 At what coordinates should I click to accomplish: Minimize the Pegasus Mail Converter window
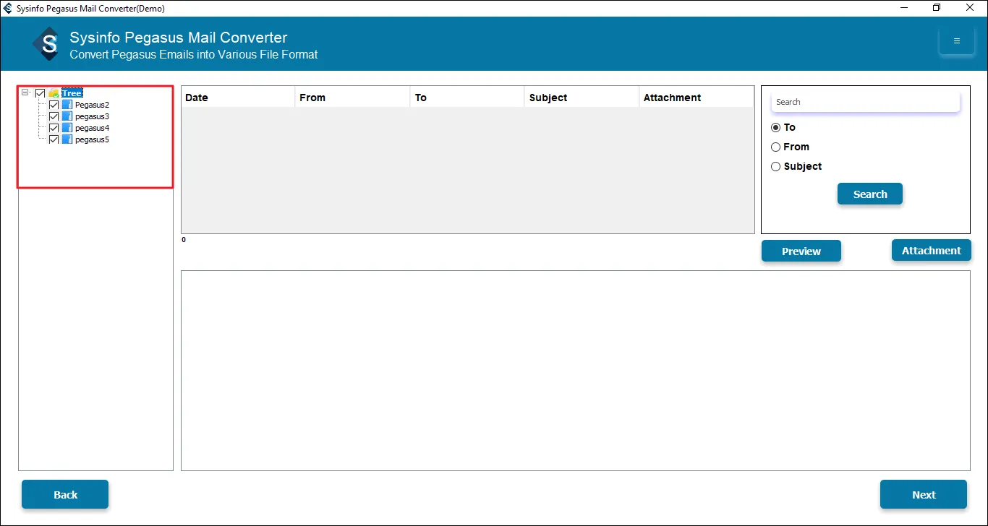tap(903, 8)
